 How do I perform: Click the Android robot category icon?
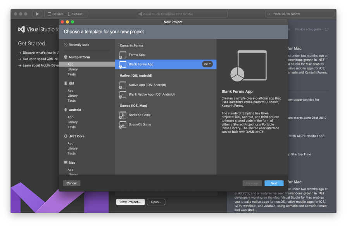click(66, 110)
